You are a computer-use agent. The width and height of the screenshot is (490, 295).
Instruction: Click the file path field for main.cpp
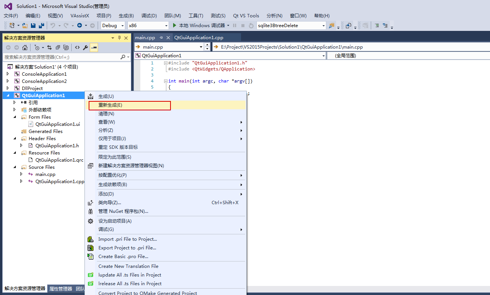tap(350, 47)
